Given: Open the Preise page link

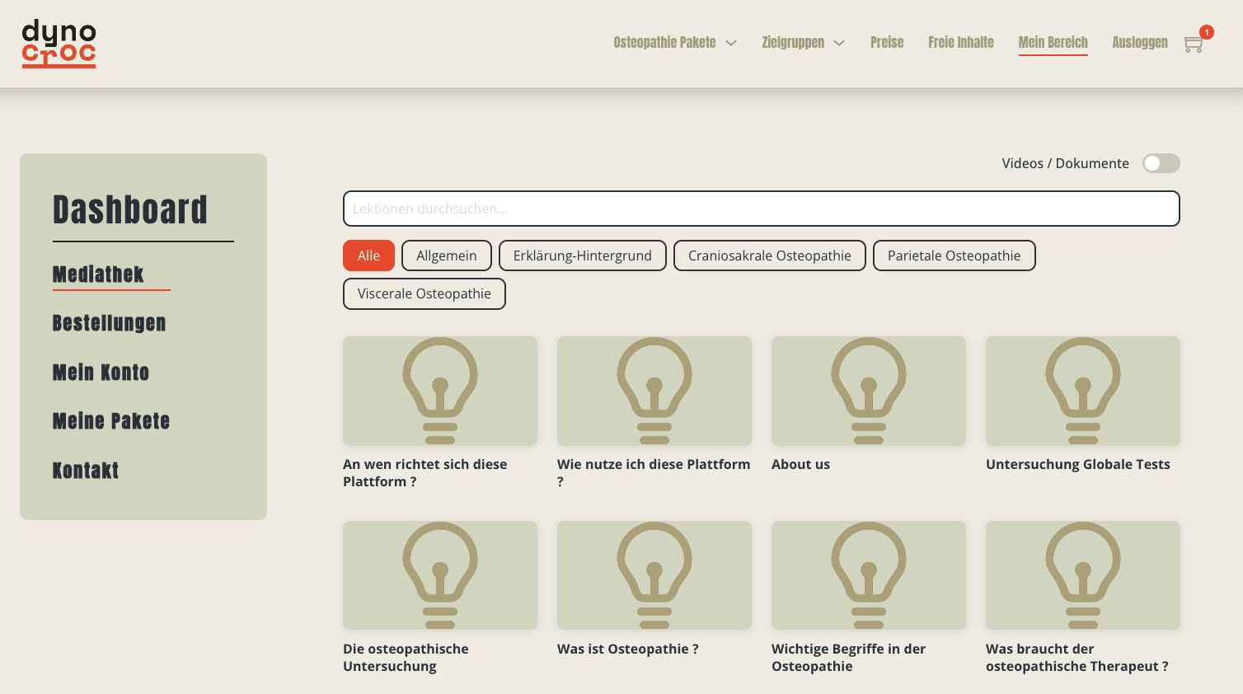Looking at the screenshot, I should (886, 43).
